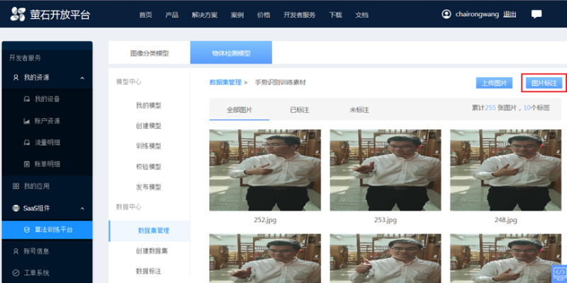
Task: Click the 我的应用 grid icon
Action: point(16,185)
